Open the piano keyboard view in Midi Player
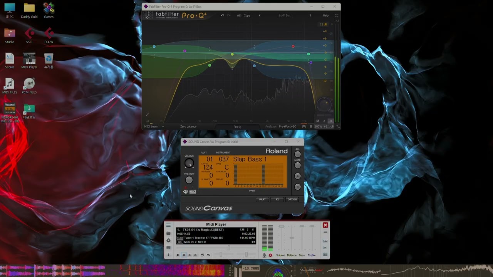493x277 pixels. click(x=325, y=255)
